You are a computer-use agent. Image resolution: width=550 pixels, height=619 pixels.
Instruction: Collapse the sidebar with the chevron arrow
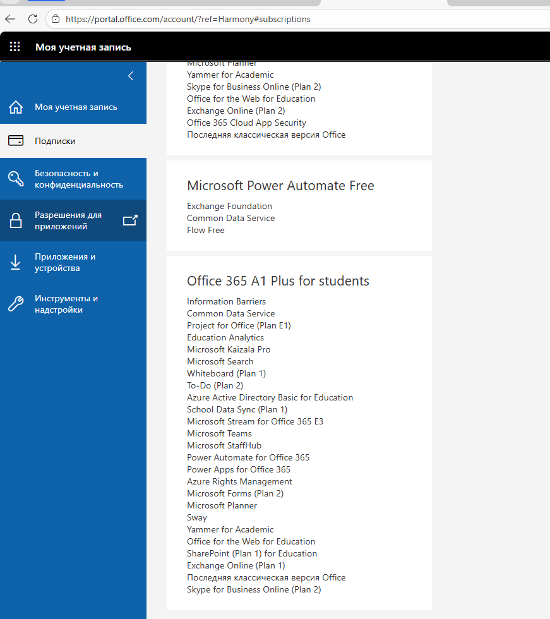(x=131, y=76)
